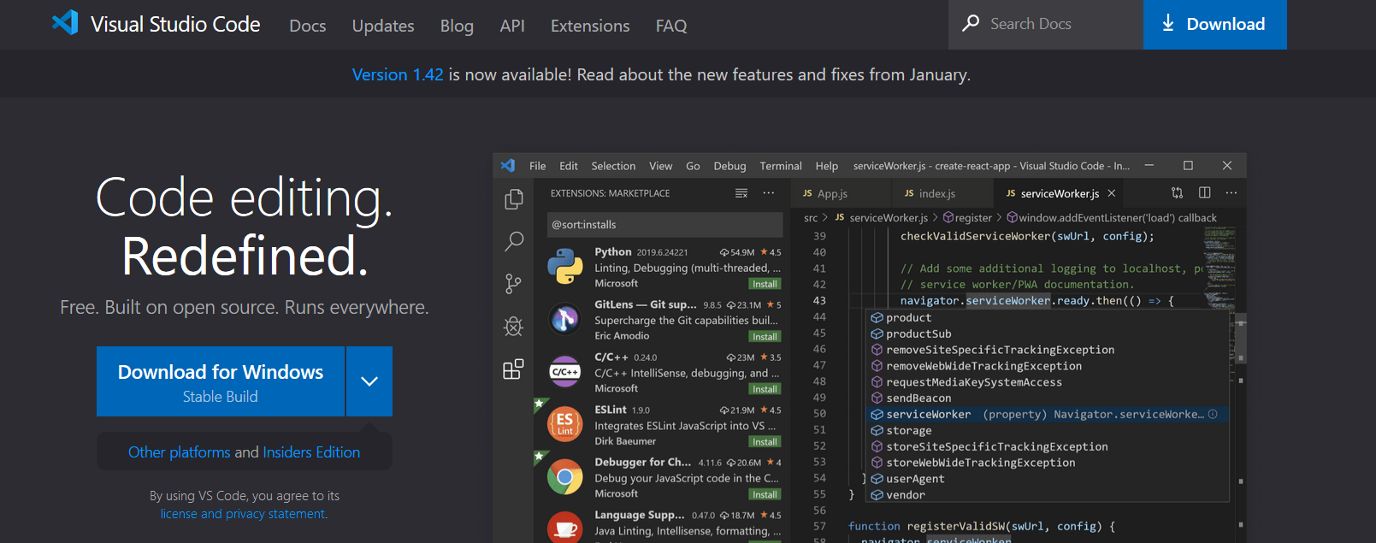
Task: Click the split editor icon
Action: (x=1204, y=193)
